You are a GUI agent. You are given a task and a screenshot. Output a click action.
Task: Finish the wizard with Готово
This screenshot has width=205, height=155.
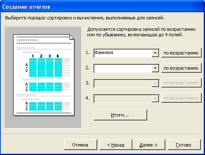point(184,144)
